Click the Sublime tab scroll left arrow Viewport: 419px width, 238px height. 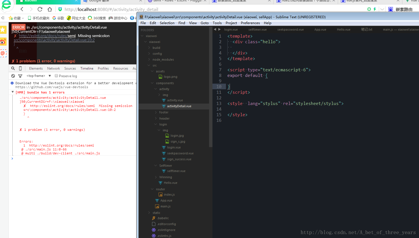pyautogui.click(x=215, y=29)
